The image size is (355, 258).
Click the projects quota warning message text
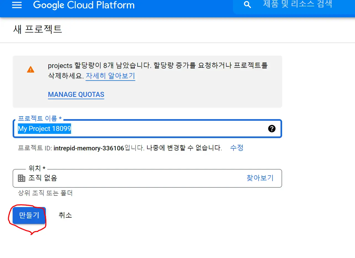click(x=158, y=71)
